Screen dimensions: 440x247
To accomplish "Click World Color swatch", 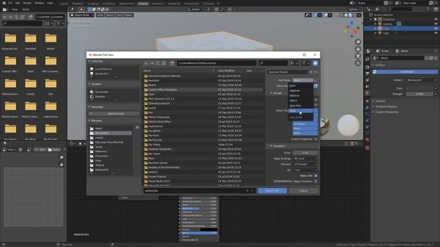I will [x=420, y=89].
